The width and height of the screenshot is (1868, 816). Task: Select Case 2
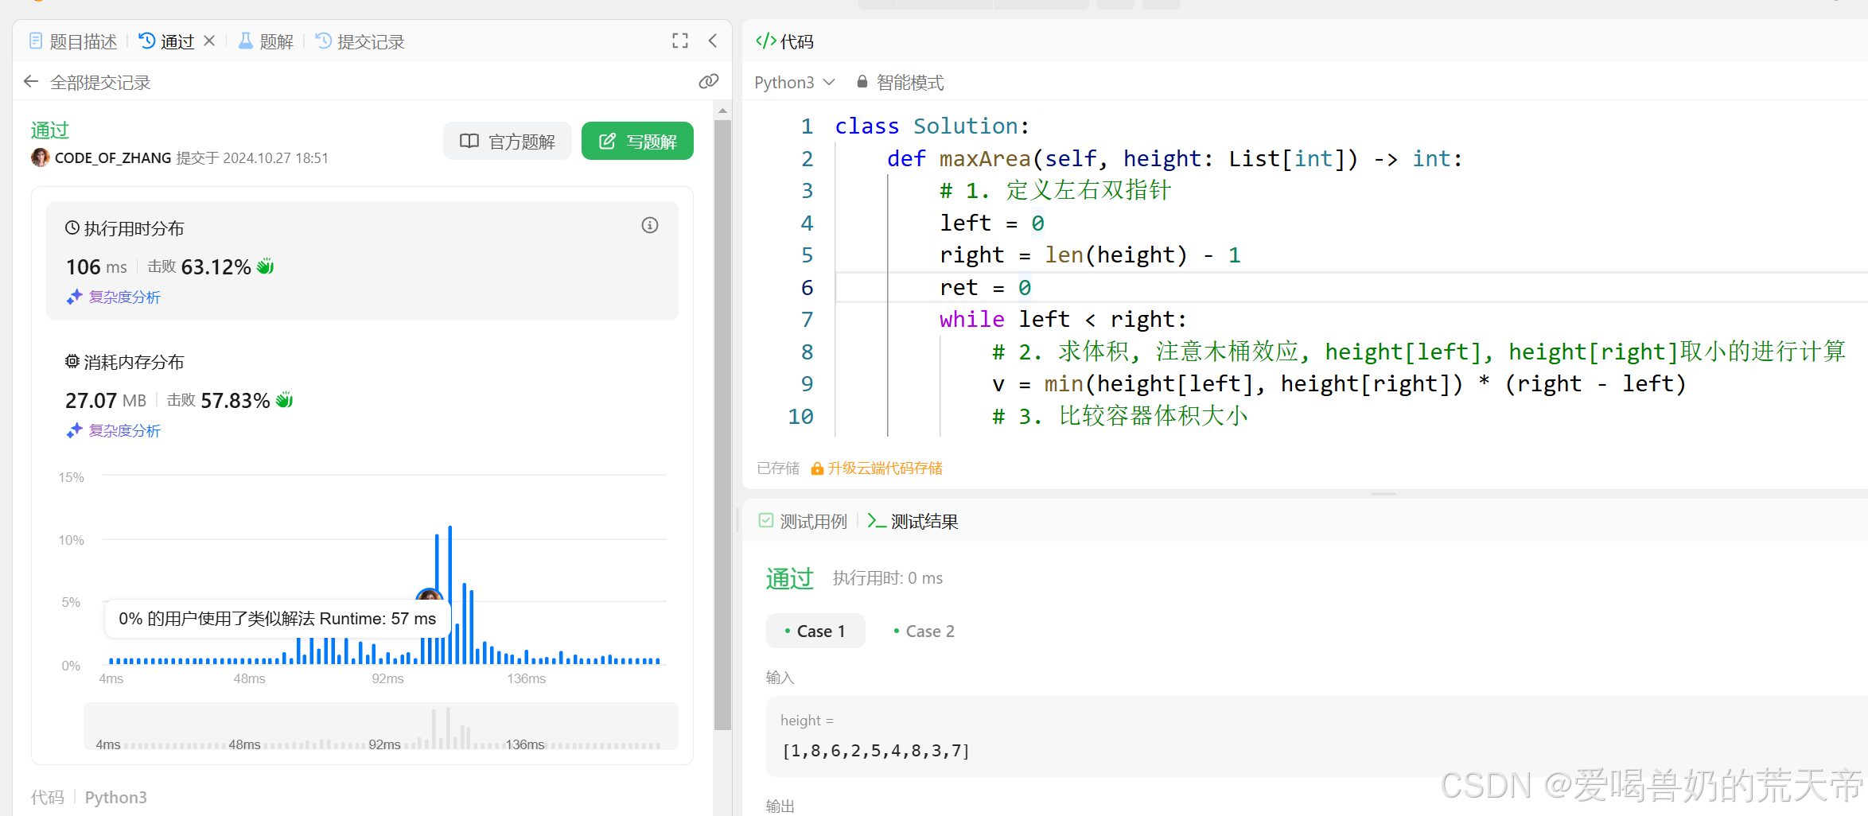[924, 631]
